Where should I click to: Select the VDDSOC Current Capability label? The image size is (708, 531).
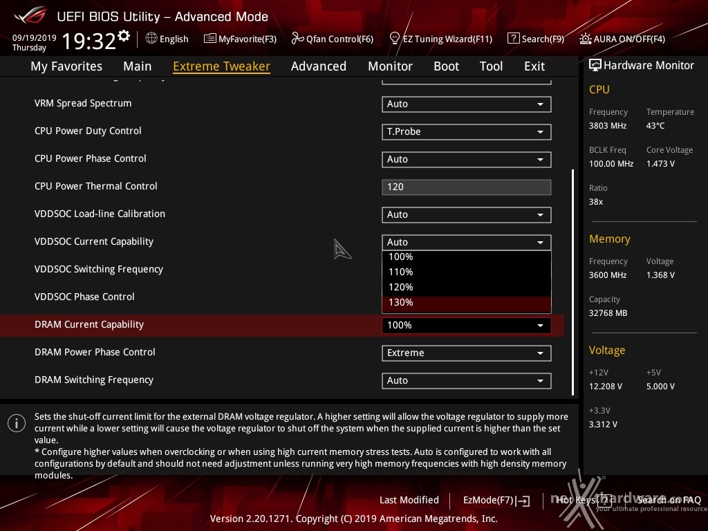coord(94,241)
